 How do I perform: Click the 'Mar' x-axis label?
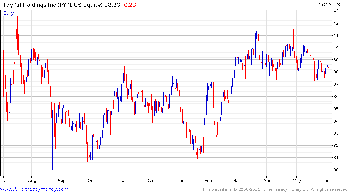[x=236, y=180]
